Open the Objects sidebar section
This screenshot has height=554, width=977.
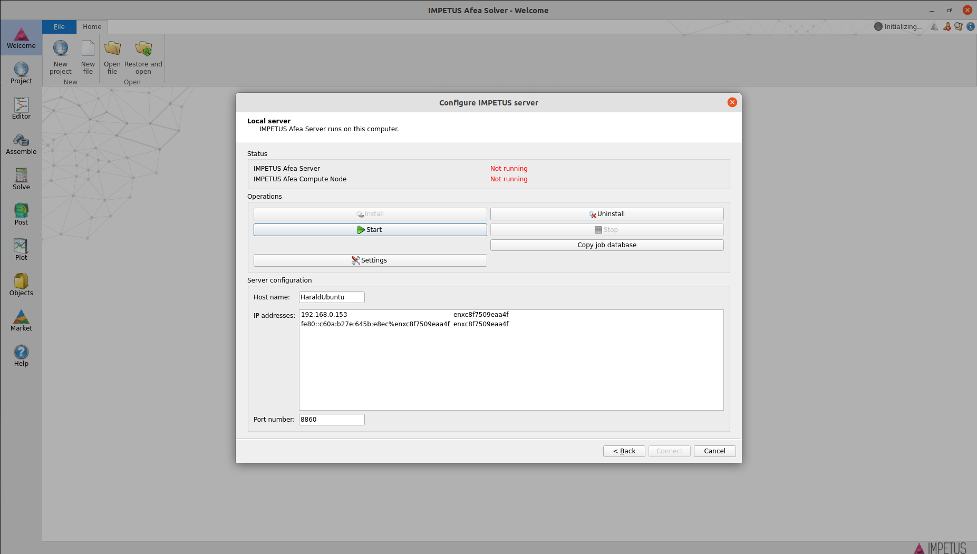click(x=21, y=285)
